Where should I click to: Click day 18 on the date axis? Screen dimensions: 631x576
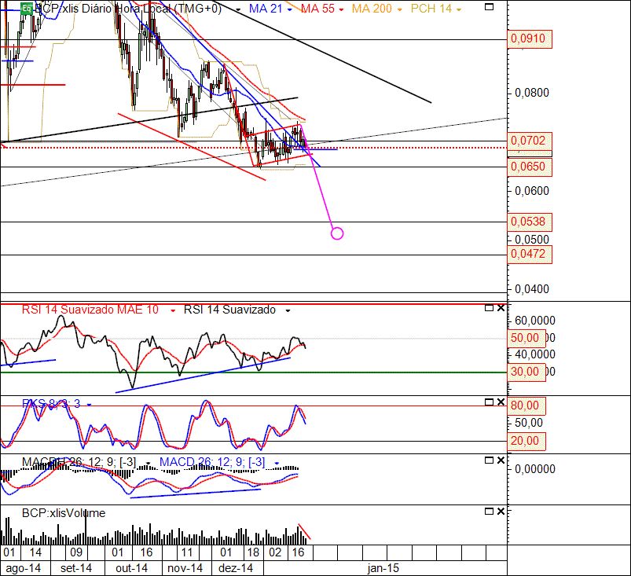coord(253,552)
